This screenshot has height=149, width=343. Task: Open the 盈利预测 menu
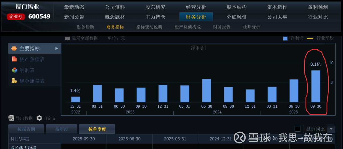[x=318, y=7]
